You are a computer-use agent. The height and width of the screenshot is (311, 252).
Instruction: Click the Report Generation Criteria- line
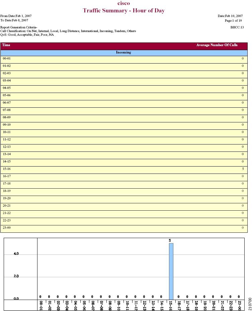tap(19, 27)
